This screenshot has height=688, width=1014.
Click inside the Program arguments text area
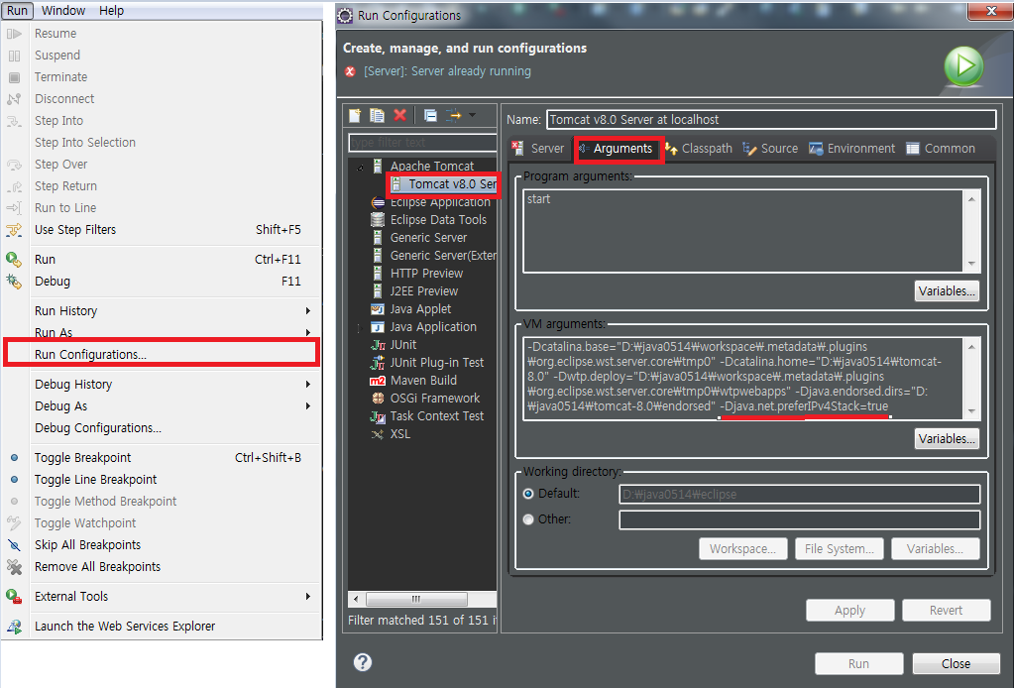(x=743, y=230)
